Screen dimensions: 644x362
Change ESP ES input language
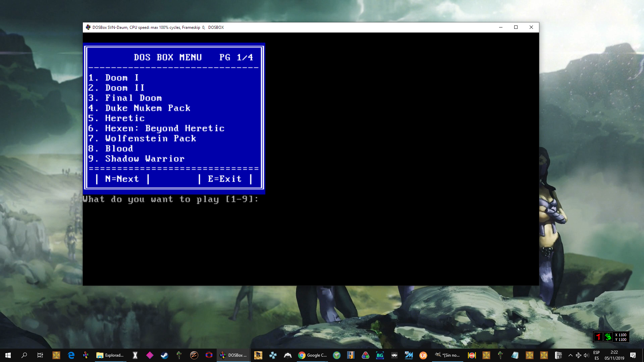[596, 355]
